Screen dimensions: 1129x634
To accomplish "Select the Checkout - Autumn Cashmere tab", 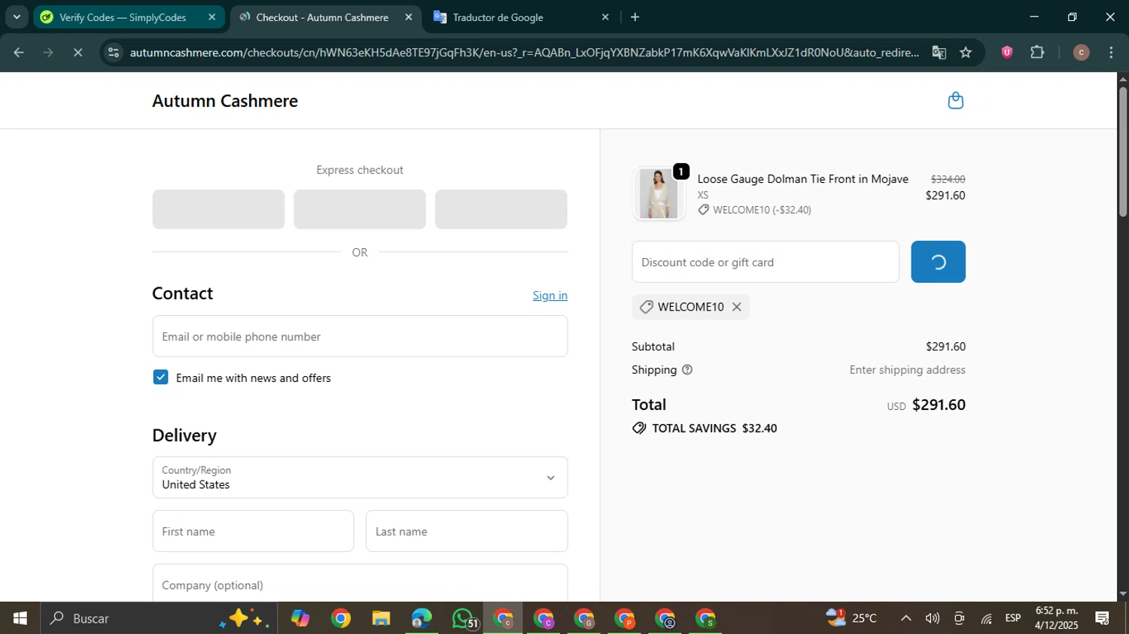I will coord(324,17).
